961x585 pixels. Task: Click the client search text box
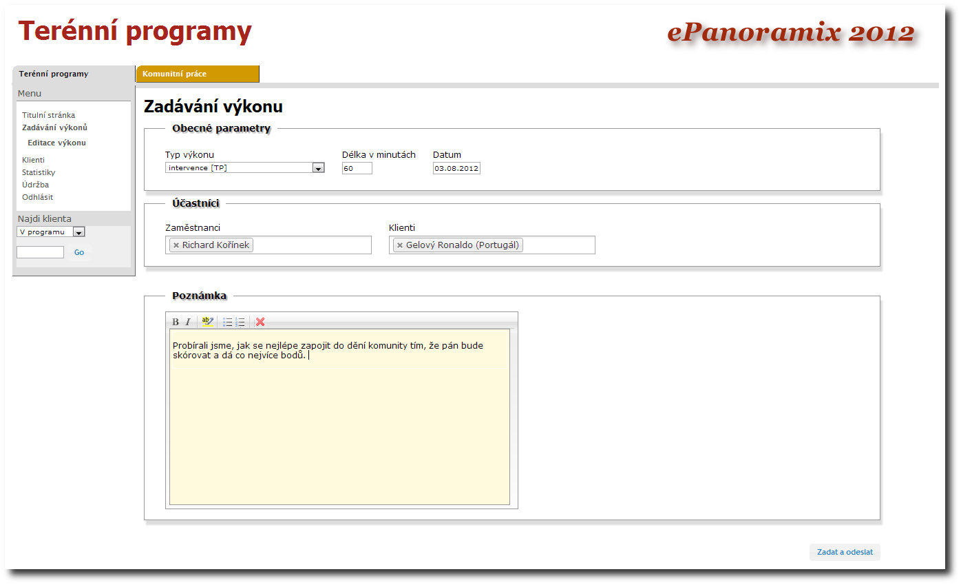[40, 252]
